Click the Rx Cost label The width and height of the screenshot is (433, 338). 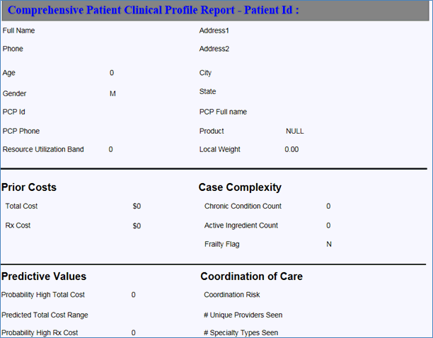(18, 226)
